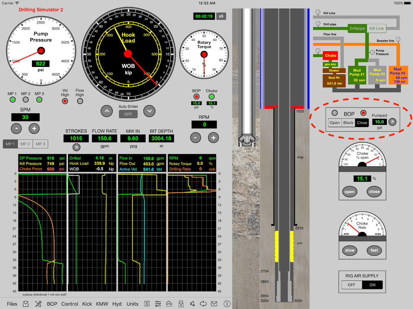Toggle the MP 2 indicator light
This screenshot has width=413, height=309.
tap(26, 100)
